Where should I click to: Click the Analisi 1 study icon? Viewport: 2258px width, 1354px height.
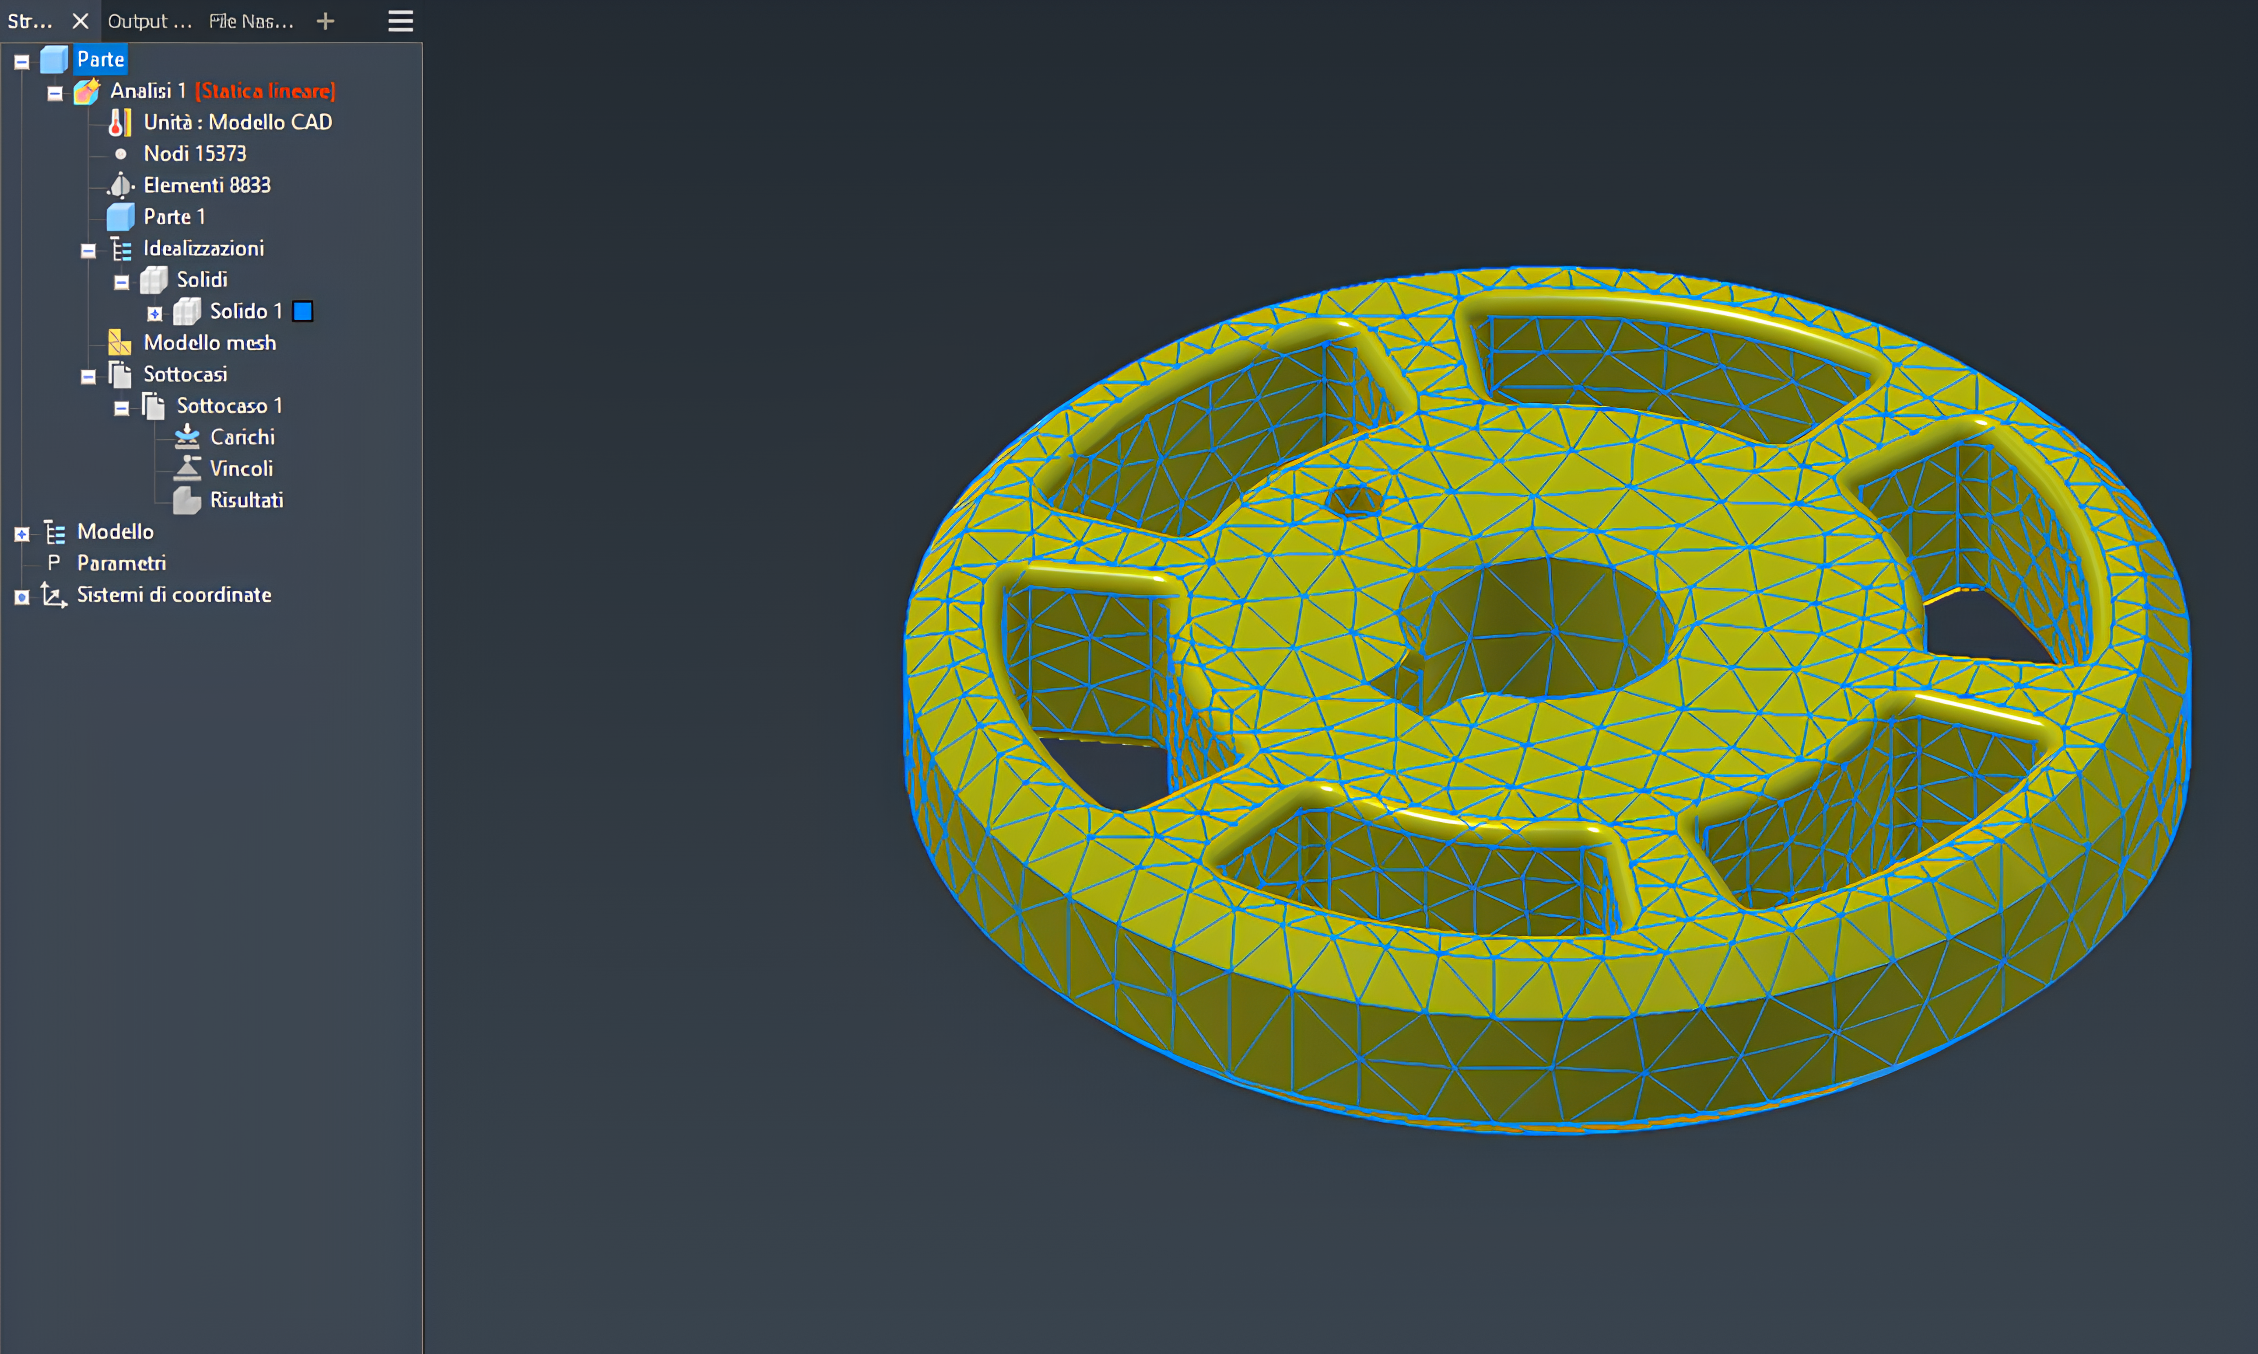click(x=87, y=91)
